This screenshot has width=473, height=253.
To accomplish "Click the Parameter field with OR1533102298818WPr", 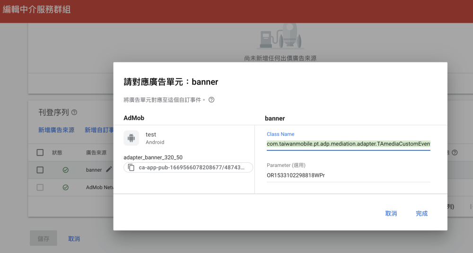I will 349,175.
